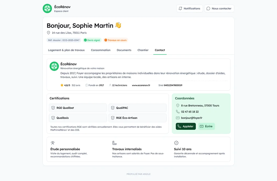Select the Documents tab
Image resolution: width=277 pixels, height=181 pixels.
click(x=124, y=50)
